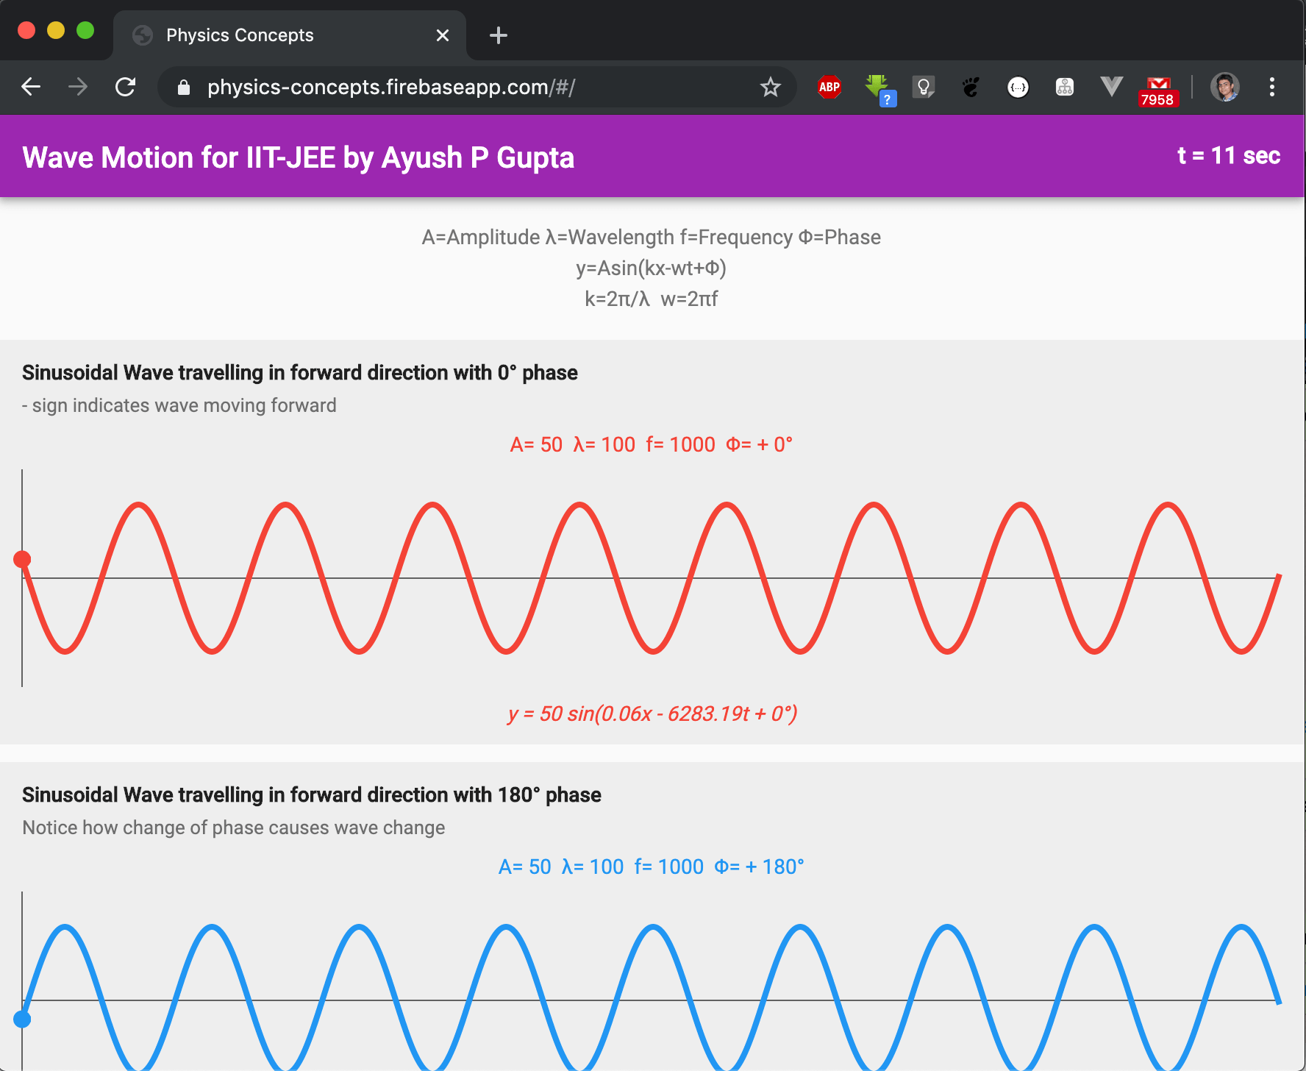Image resolution: width=1306 pixels, height=1071 pixels.
Task: Toggle the bookmark star for this page
Action: click(x=769, y=87)
